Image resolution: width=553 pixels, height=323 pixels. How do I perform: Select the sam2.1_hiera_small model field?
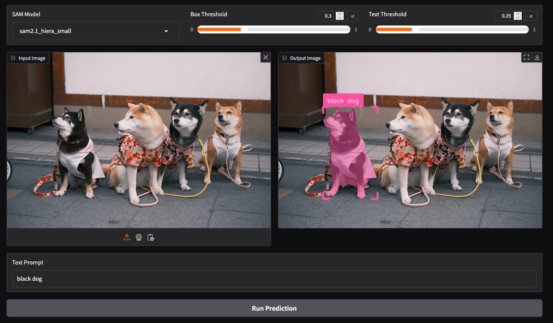tap(88, 31)
